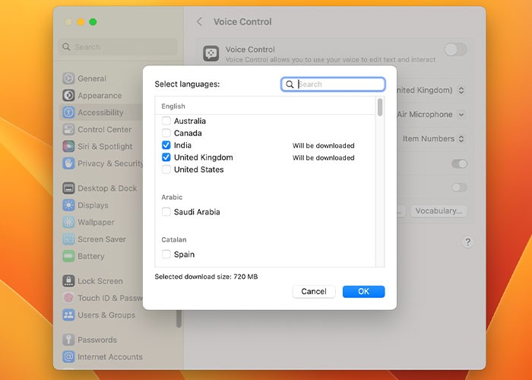
Task: Click the Passwords key icon
Action: tap(68, 340)
